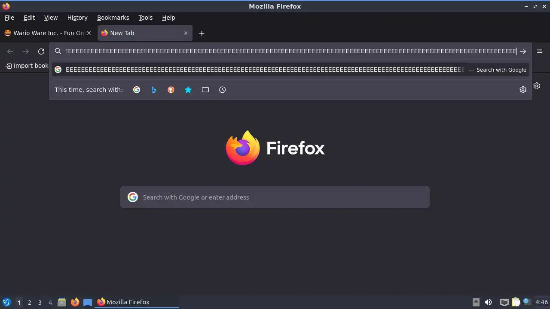This screenshot has width=550, height=309.
Task: Click the 4:46 clock in taskbar
Action: coord(541,302)
